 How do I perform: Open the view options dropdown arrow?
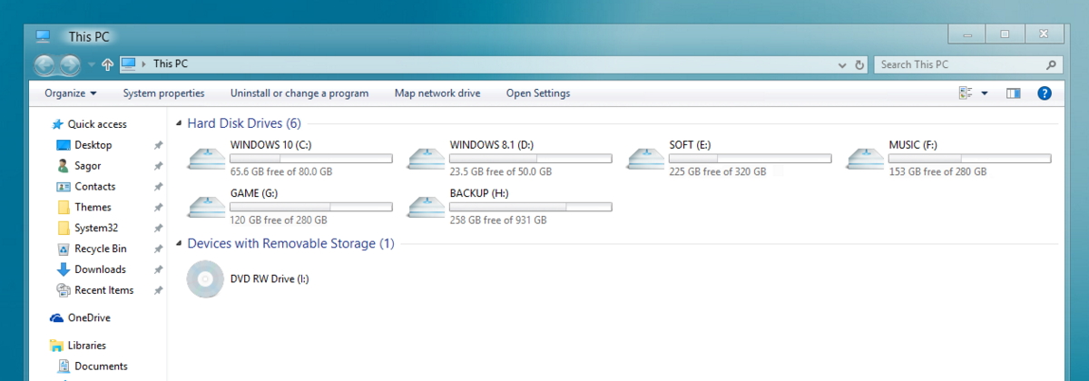click(x=985, y=93)
